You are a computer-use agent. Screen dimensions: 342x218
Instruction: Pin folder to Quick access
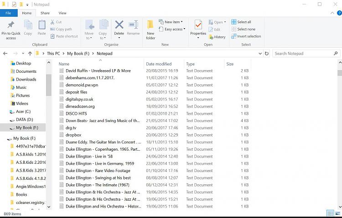[11, 30]
